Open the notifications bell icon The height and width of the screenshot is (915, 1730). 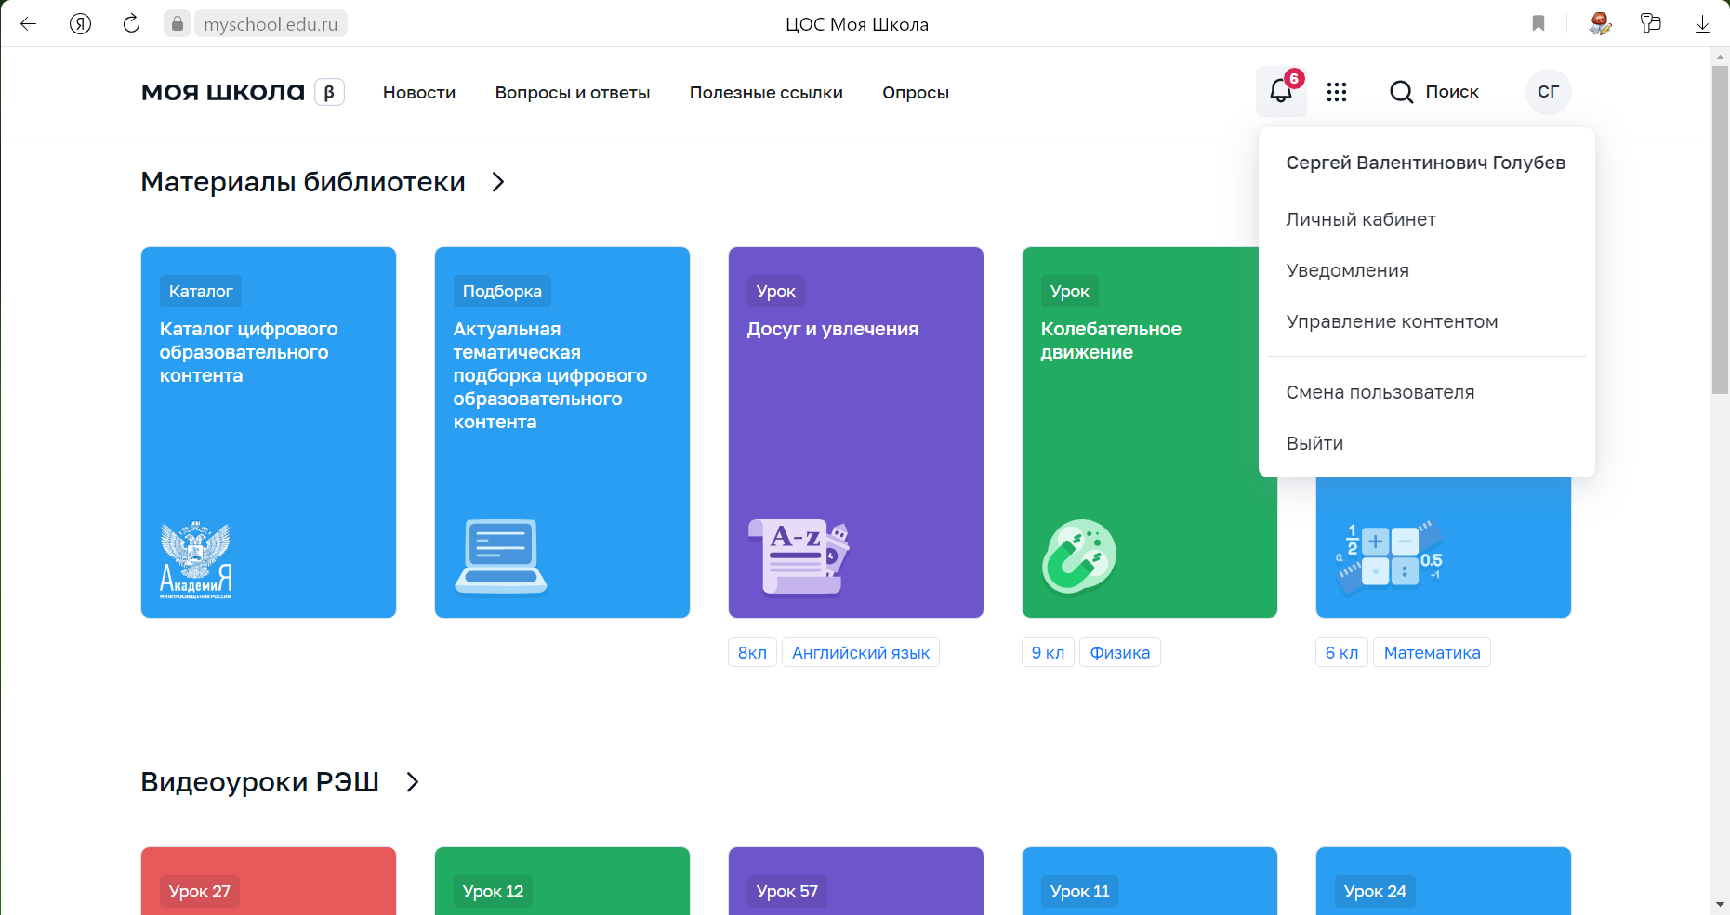tap(1280, 91)
